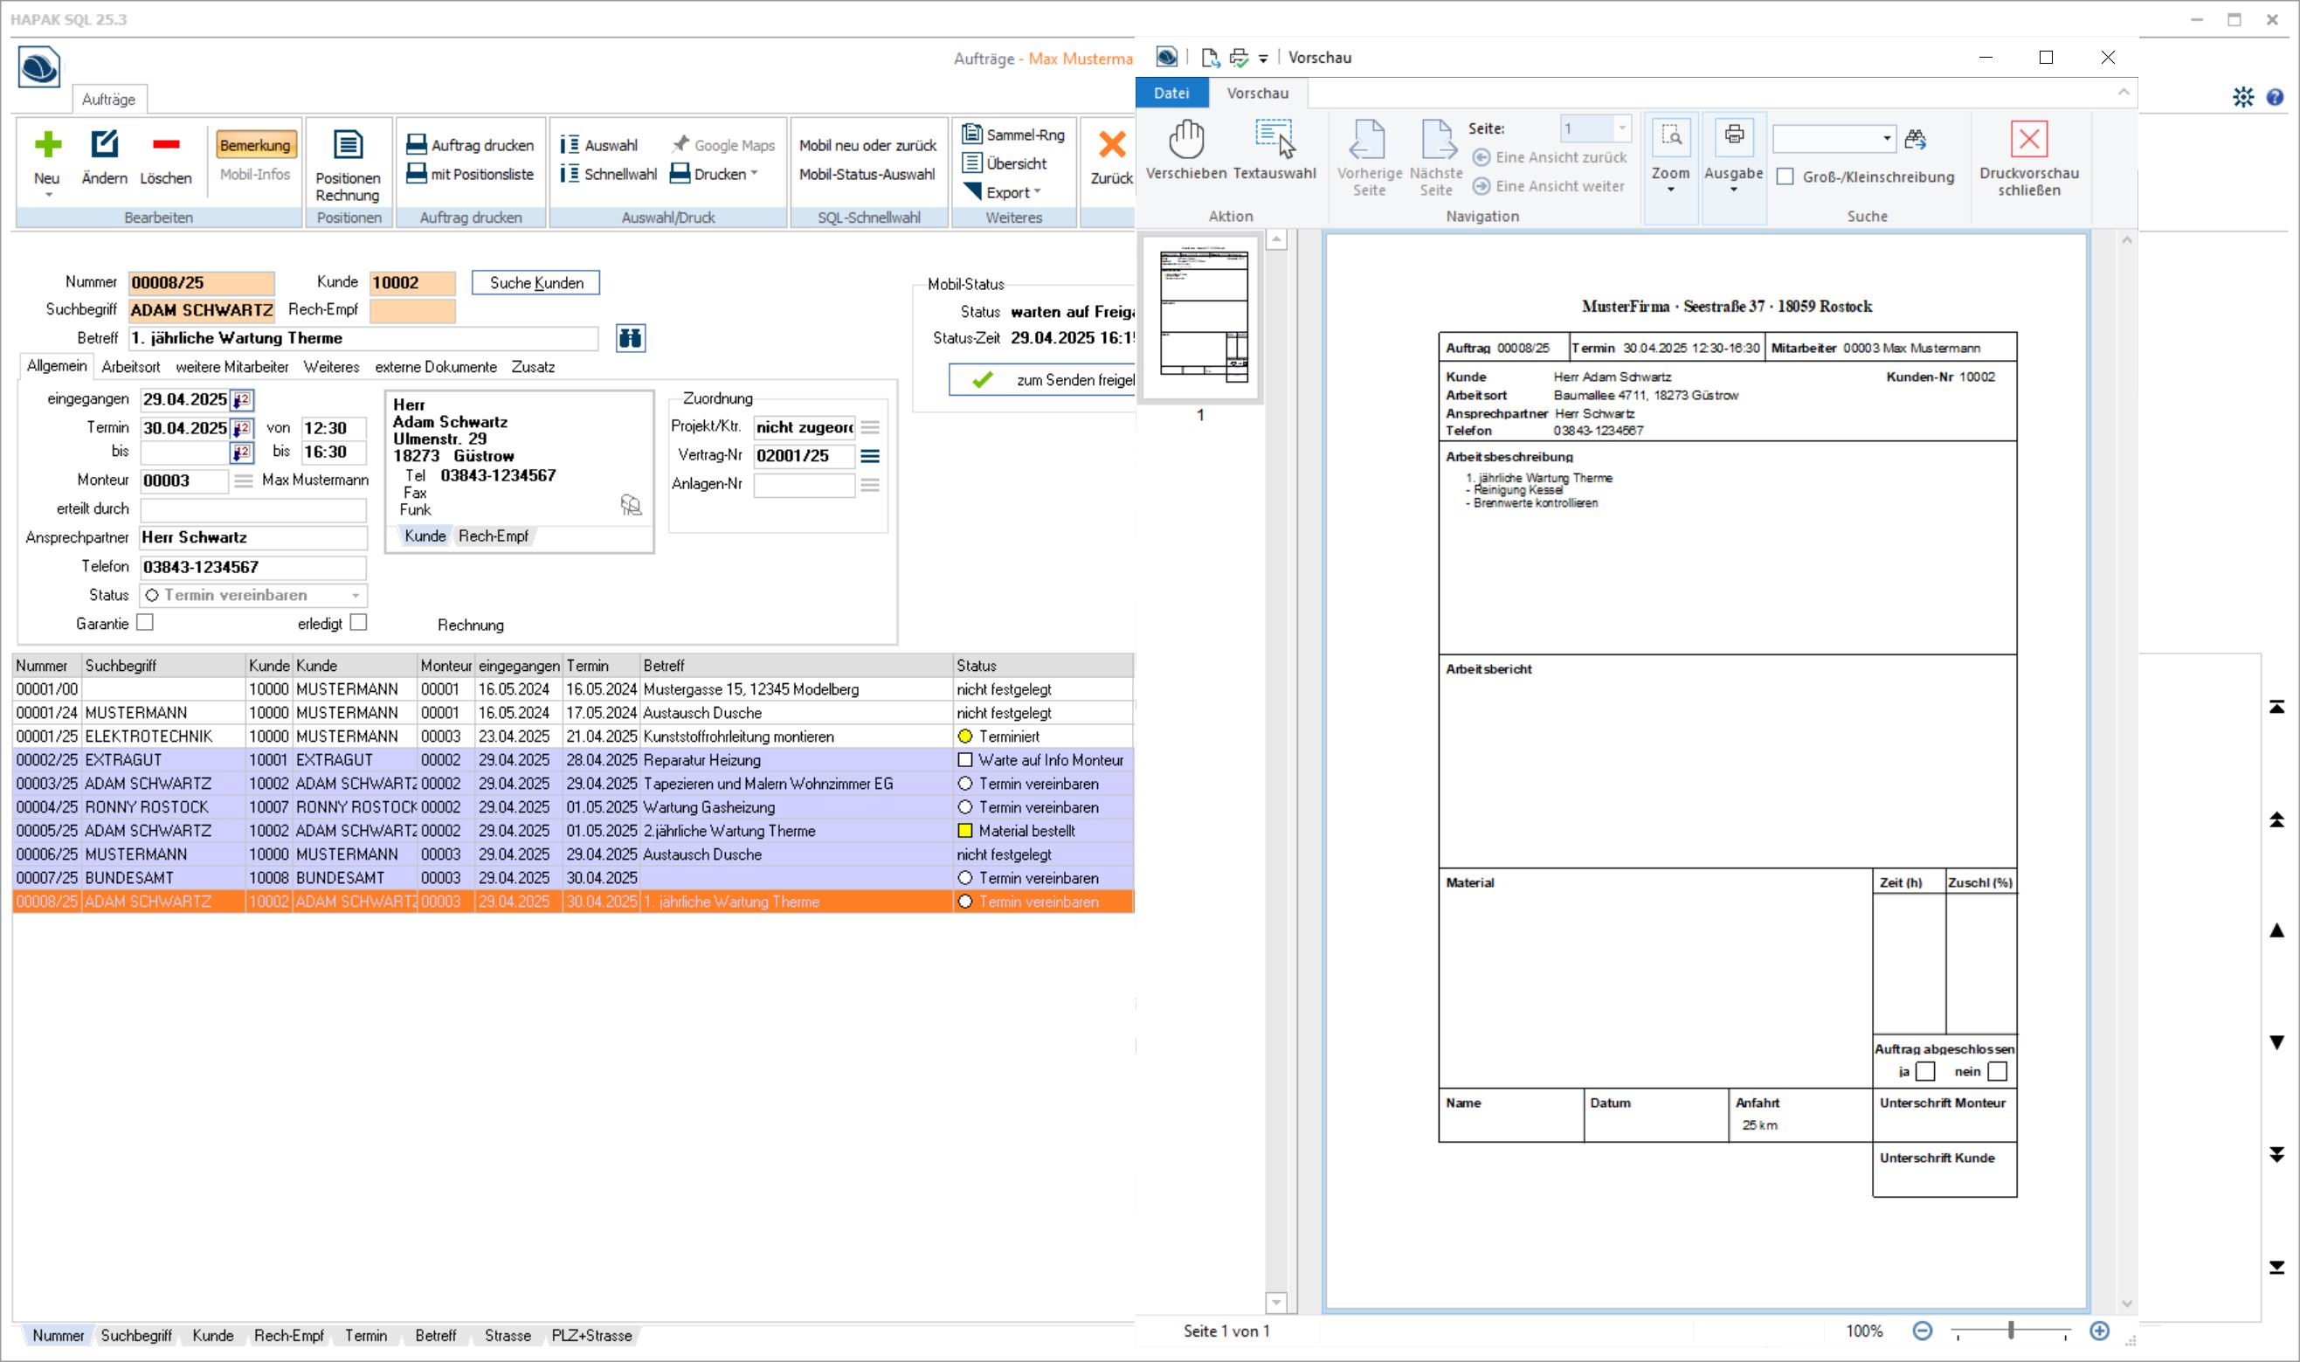Activate the Textauswahl tool
This screenshot has height=1362, width=2300.
(x=1274, y=140)
